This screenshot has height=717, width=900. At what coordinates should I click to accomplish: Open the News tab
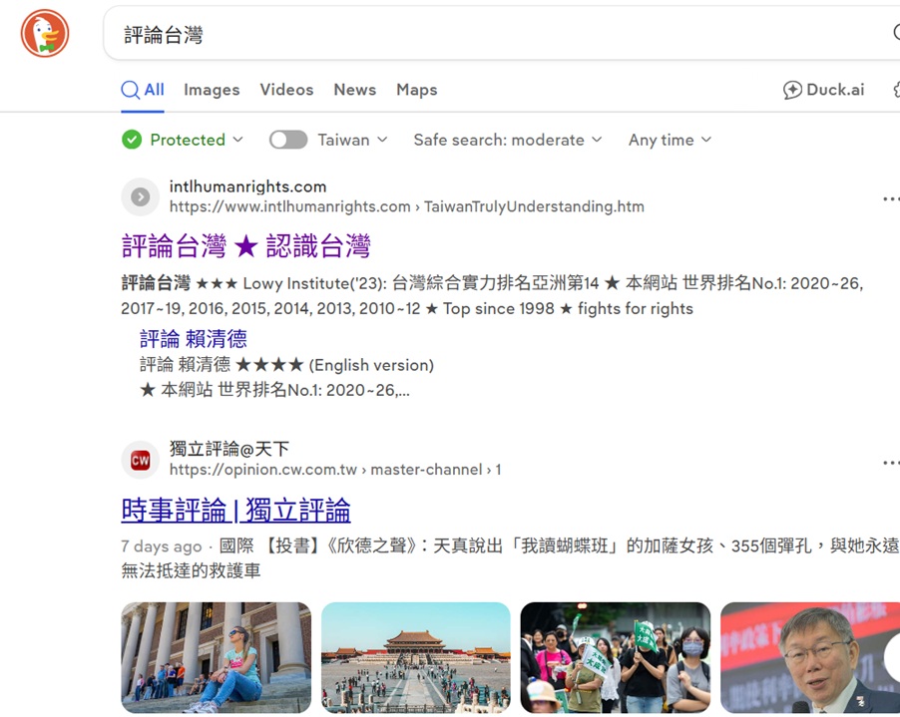(355, 90)
